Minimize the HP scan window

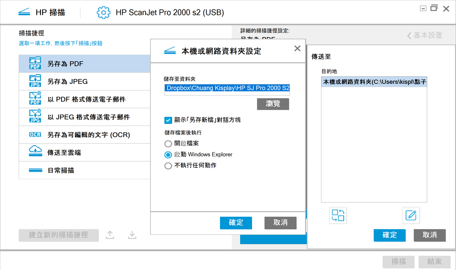click(423, 8)
